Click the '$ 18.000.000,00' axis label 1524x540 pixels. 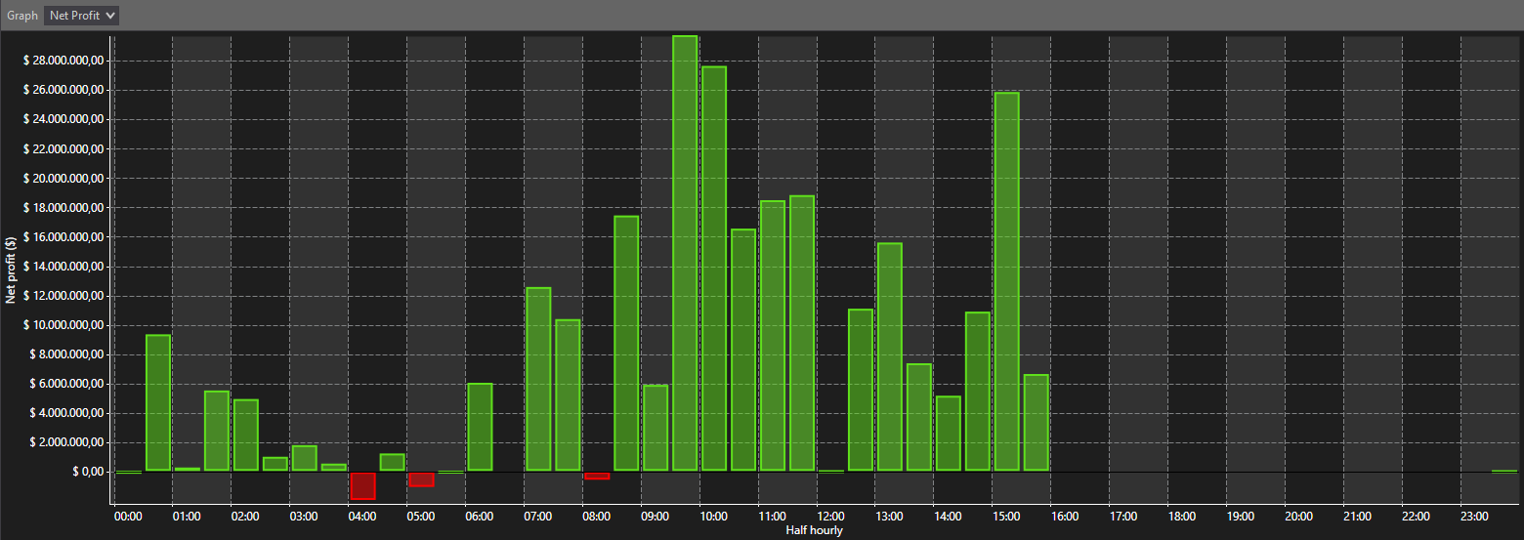(63, 208)
